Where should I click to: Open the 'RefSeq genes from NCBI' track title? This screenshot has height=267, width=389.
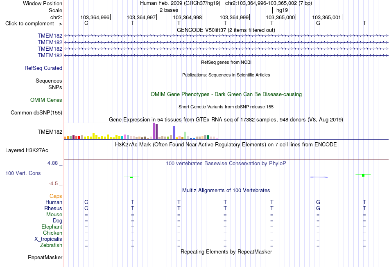tap(226, 62)
